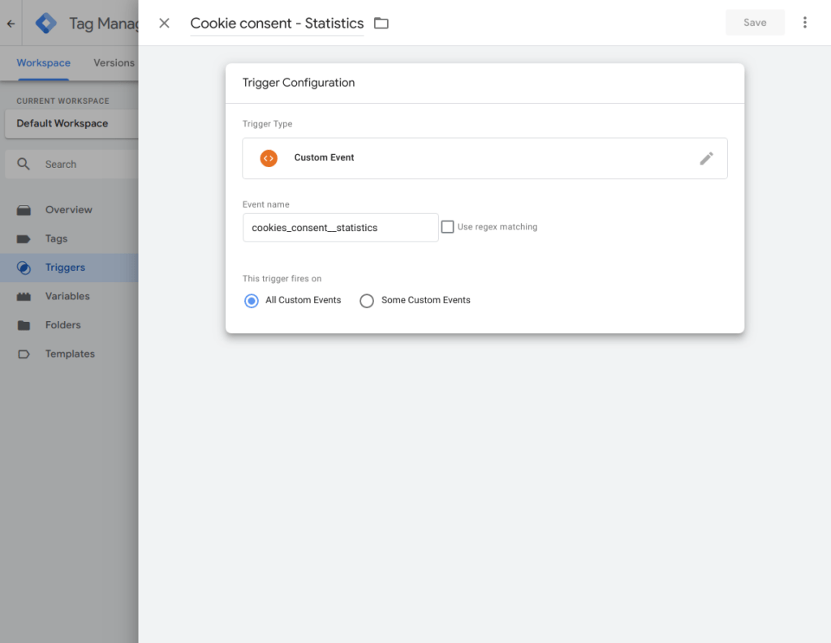Open the three-dot more actions menu
Screen dimensions: 831x643
(x=804, y=23)
